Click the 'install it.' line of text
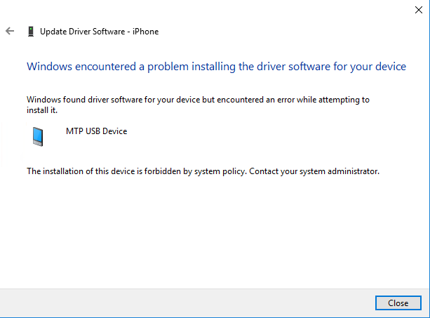Screen dimensions: 430x318 (42, 110)
